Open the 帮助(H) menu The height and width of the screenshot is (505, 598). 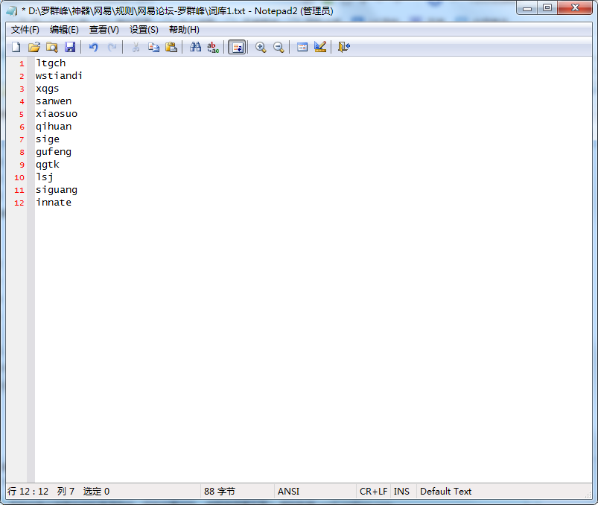(x=184, y=30)
